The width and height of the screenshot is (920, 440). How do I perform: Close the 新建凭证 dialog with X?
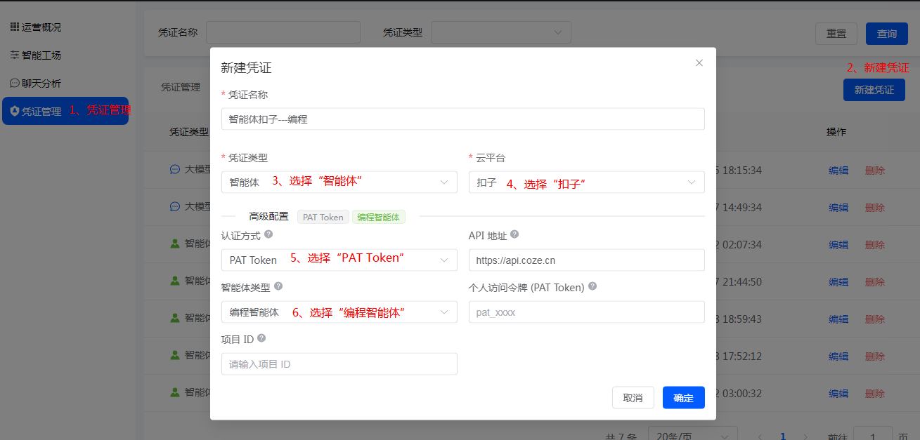pos(699,63)
